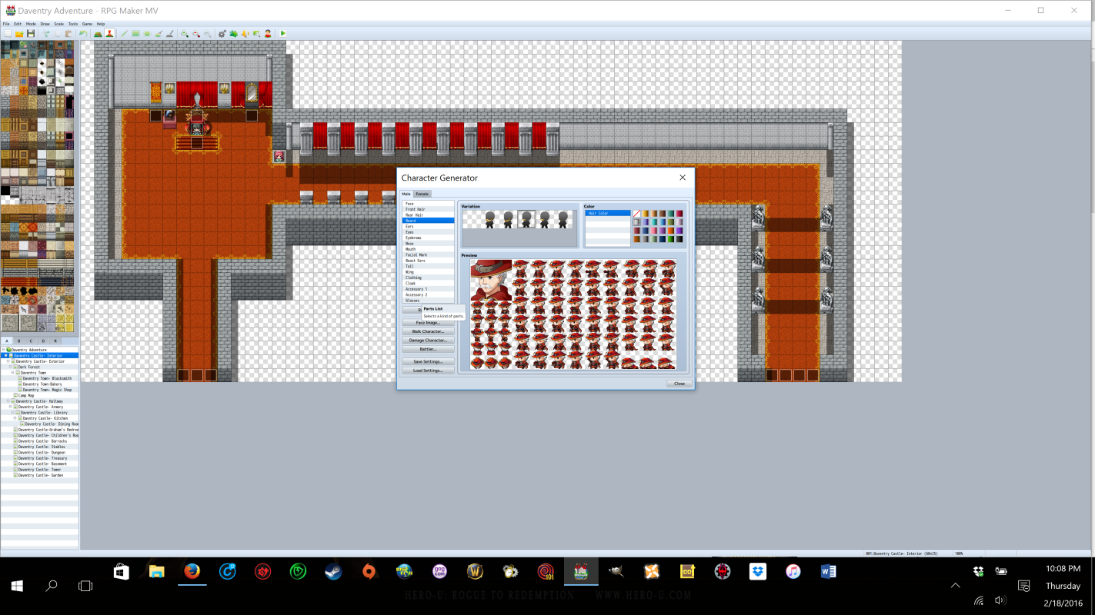
Task: Click the Cut scissors icon
Action: point(45,34)
